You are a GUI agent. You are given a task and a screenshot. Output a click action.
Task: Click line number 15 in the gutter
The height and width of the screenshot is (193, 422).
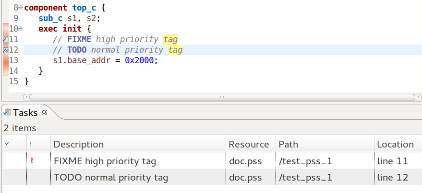[x=13, y=81]
